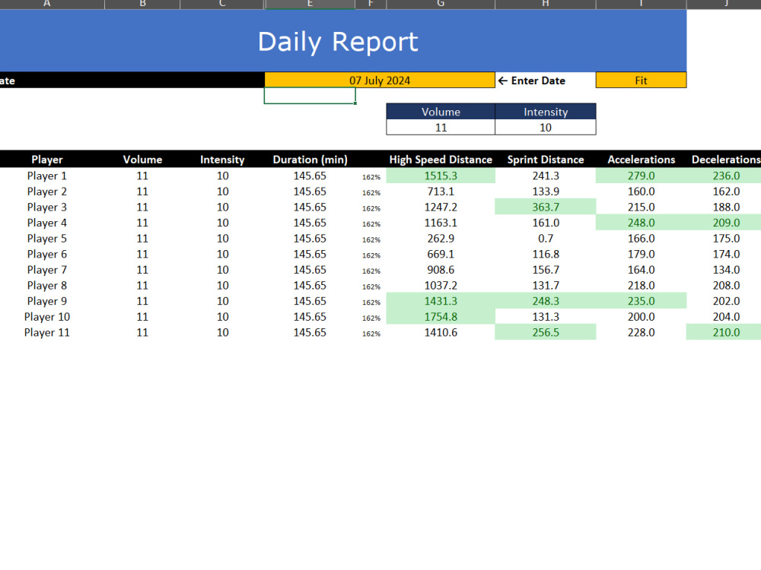
Task: Select the Intensity summary header cell
Action: (x=546, y=112)
